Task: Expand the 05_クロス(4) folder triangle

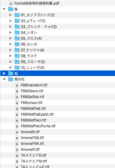Action: 10,38
